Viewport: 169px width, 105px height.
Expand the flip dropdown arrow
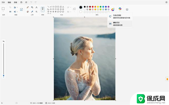(17, 12)
